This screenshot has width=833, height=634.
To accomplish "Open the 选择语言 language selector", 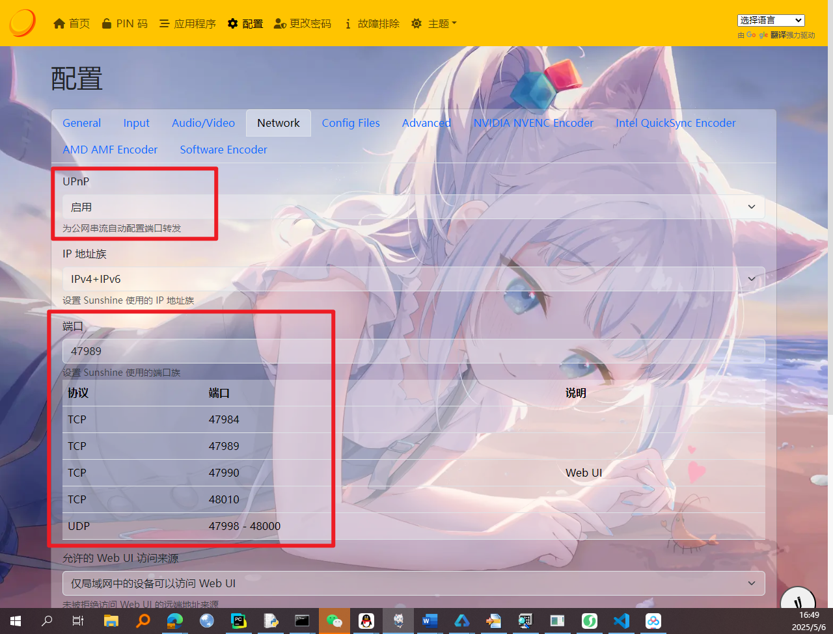I will [x=771, y=20].
